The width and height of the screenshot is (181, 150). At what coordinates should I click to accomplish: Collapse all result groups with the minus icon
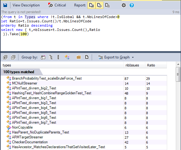[x=13, y=57]
